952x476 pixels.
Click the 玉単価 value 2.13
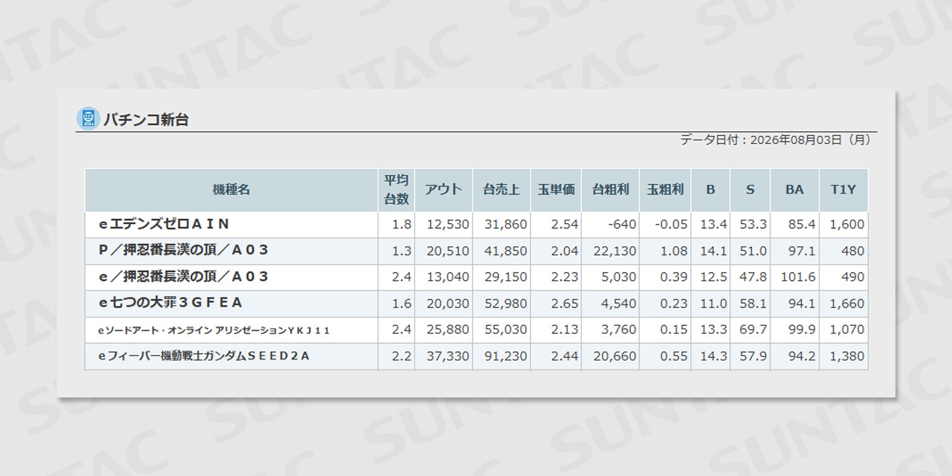point(564,330)
